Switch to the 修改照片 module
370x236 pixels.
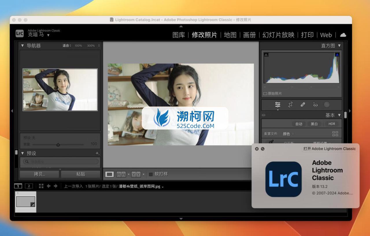[204, 35]
